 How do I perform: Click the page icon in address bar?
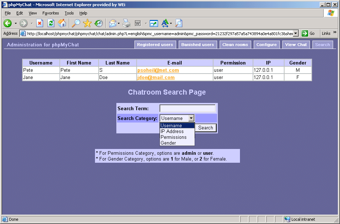[x=23, y=34]
